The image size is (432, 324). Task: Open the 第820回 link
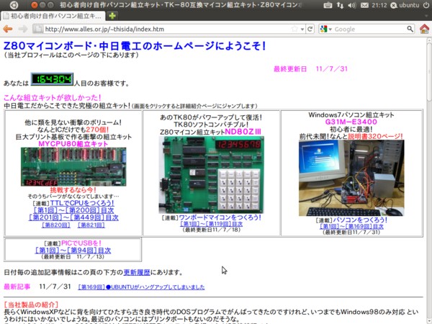click(56, 225)
